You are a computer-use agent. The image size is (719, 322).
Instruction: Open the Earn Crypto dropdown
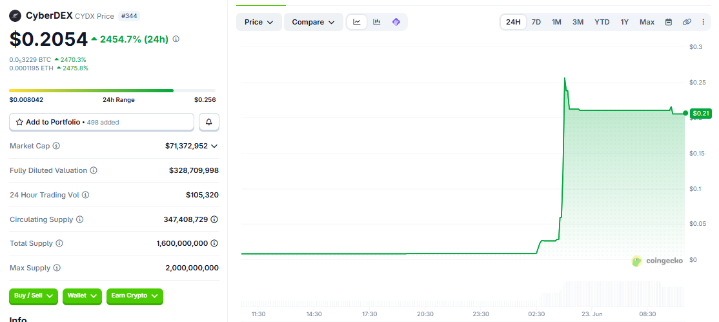(135, 296)
